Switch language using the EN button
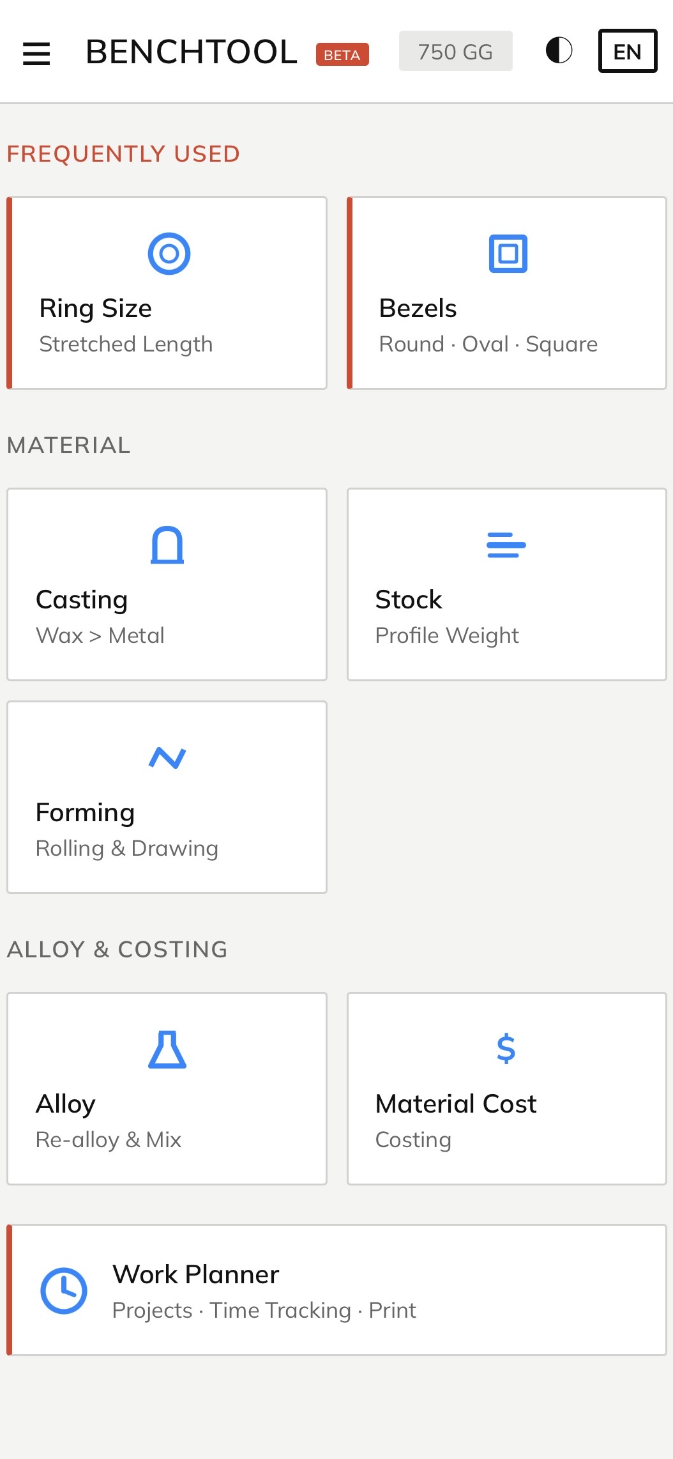The width and height of the screenshot is (673, 1459). click(x=627, y=51)
